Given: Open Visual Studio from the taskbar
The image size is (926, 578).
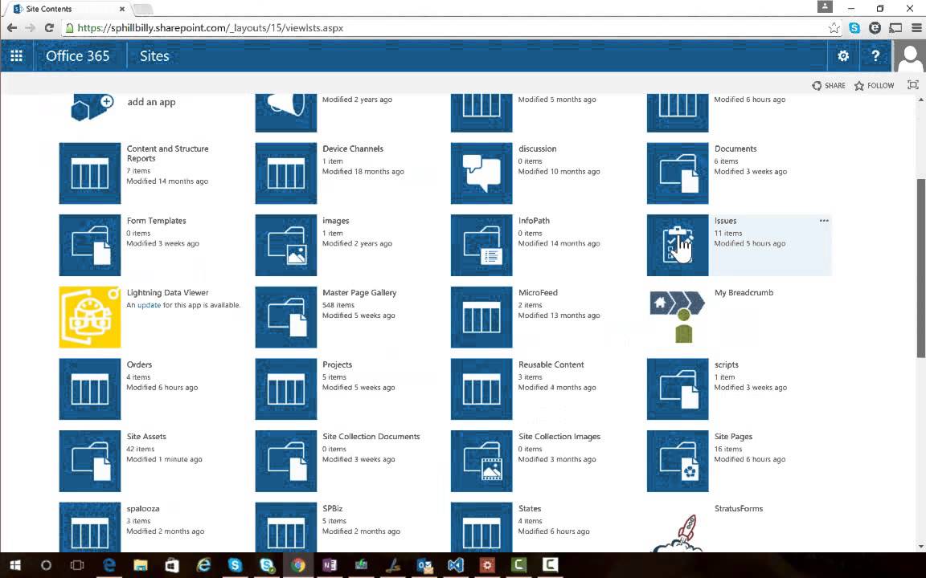Looking at the screenshot, I should [x=455, y=565].
